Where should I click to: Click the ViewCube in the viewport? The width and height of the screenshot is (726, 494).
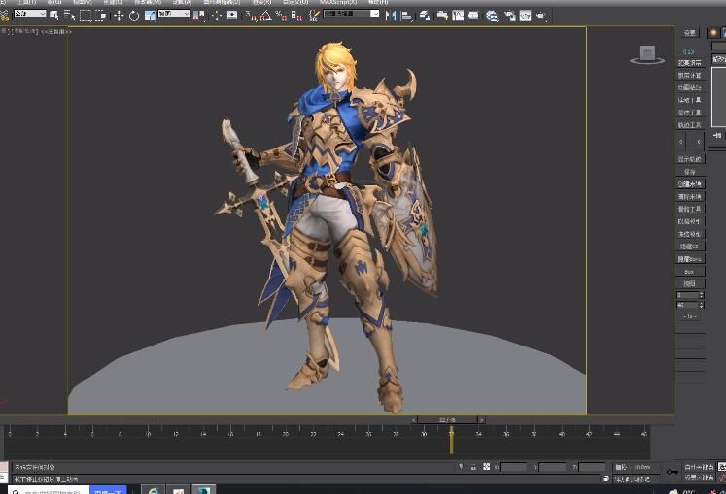pyautogui.click(x=647, y=54)
